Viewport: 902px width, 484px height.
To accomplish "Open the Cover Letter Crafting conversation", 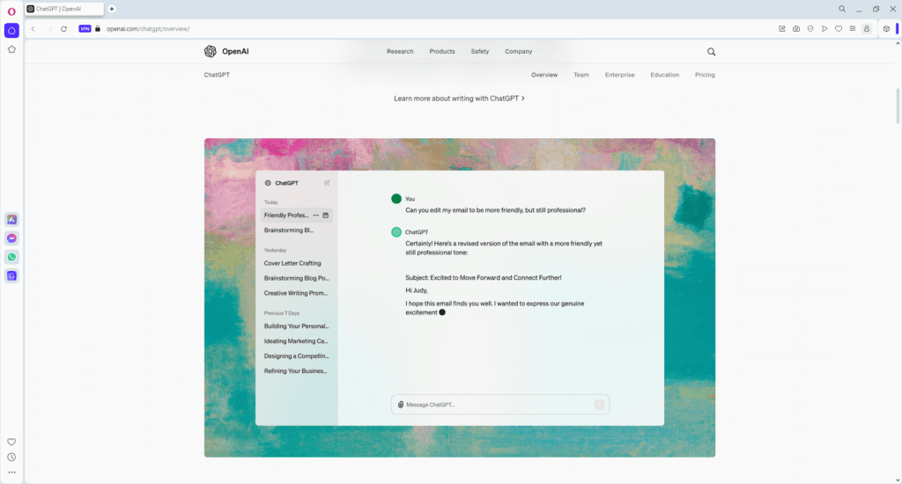I will click(x=292, y=263).
